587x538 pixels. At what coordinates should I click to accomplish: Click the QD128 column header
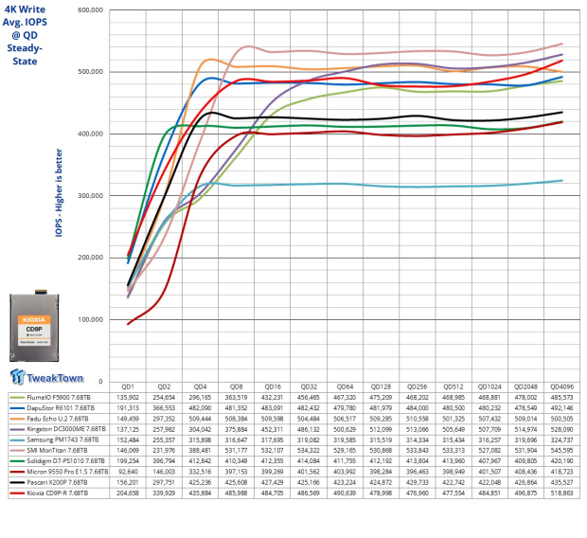tap(381, 387)
